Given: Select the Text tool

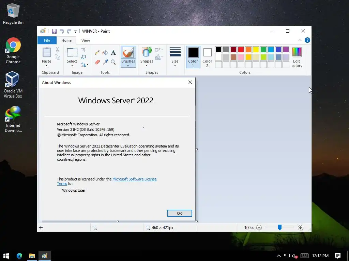Looking at the screenshot, I should (x=113, y=53).
